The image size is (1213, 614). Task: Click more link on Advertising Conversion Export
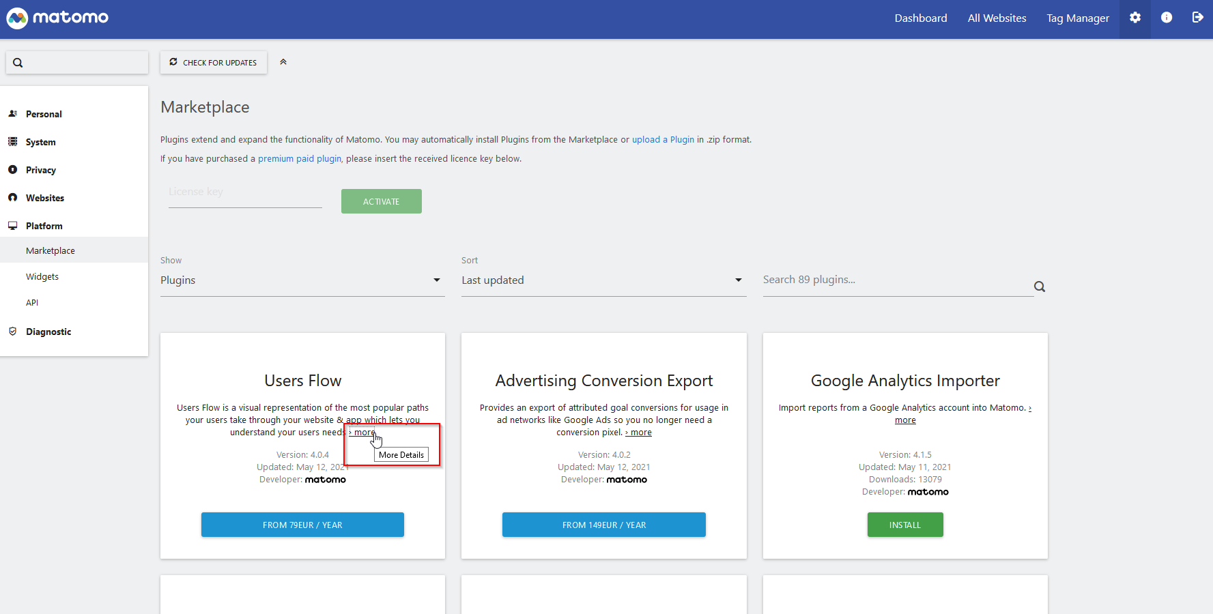[638, 433]
